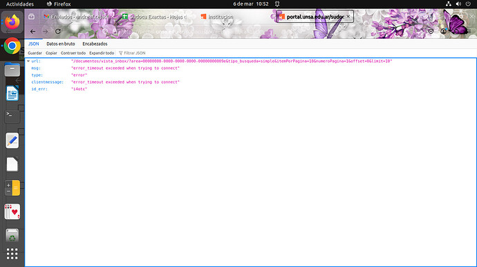Click the Guardar button
The image size is (477, 267).
tap(35, 53)
